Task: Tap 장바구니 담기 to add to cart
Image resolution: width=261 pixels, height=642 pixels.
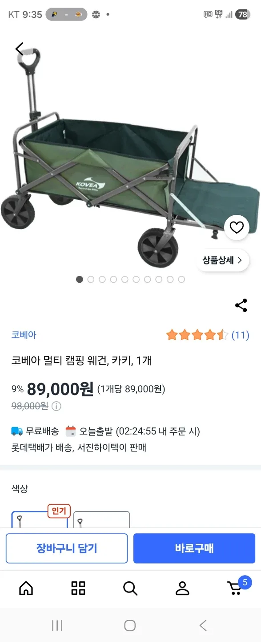Action: (x=67, y=548)
